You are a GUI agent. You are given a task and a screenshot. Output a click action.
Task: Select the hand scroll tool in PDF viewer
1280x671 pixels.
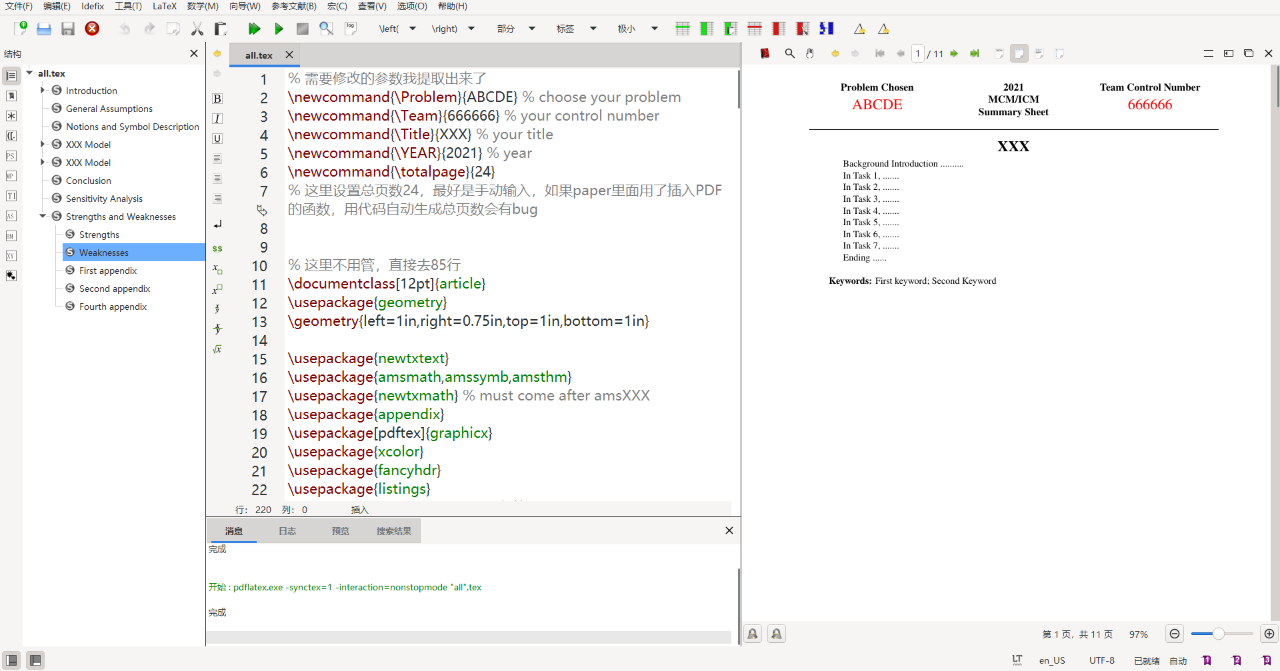810,53
